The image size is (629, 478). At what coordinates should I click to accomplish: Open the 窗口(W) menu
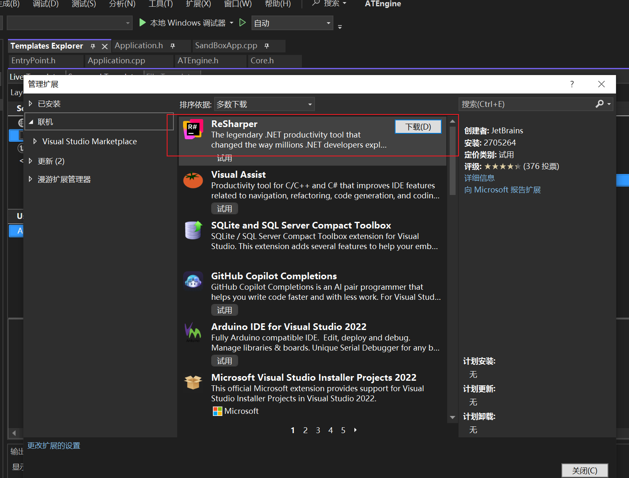pos(238,4)
